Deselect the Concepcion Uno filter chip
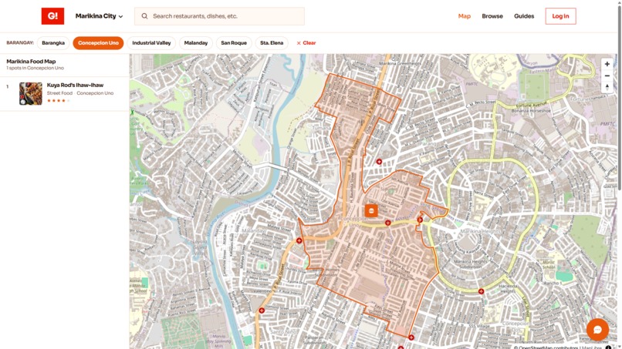This screenshot has height=349, width=622. pos(98,43)
